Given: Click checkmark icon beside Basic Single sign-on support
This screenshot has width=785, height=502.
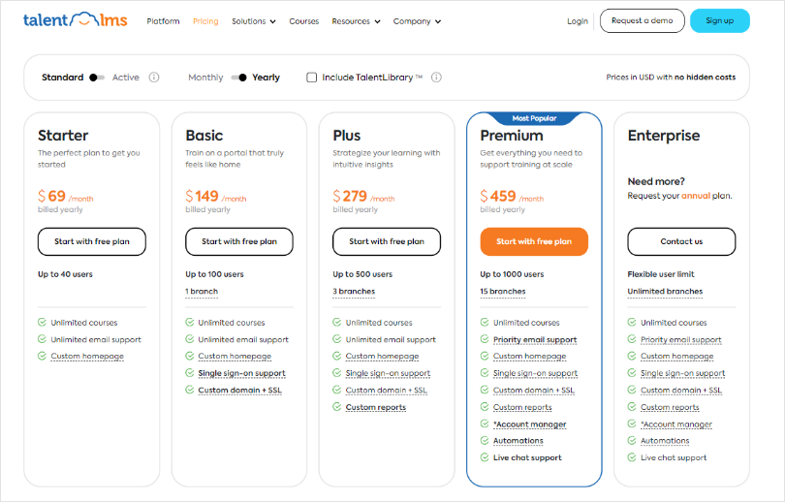Looking at the screenshot, I should click(190, 373).
